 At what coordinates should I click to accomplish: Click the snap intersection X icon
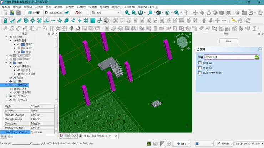pos(39,21)
